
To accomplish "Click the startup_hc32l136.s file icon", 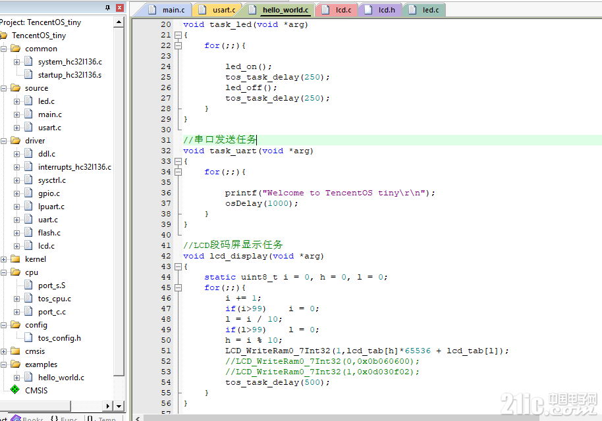I will (x=28, y=74).
